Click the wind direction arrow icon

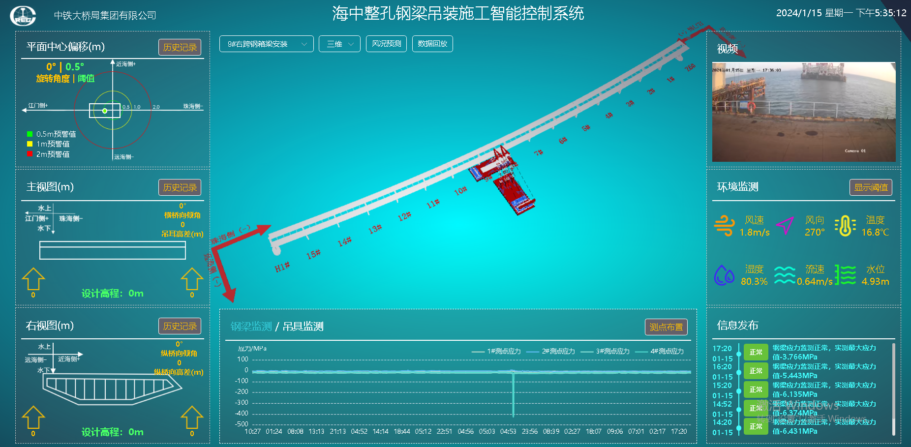(x=785, y=225)
